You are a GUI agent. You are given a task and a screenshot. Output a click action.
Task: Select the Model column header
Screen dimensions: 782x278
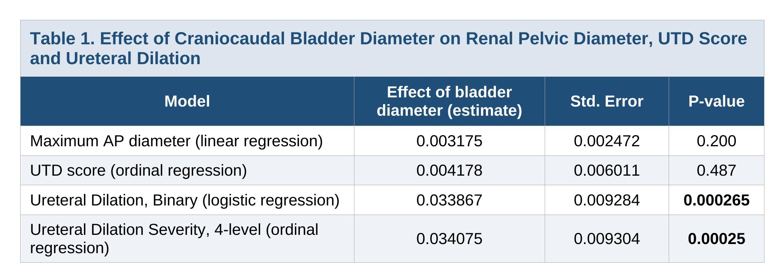[187, 101]
